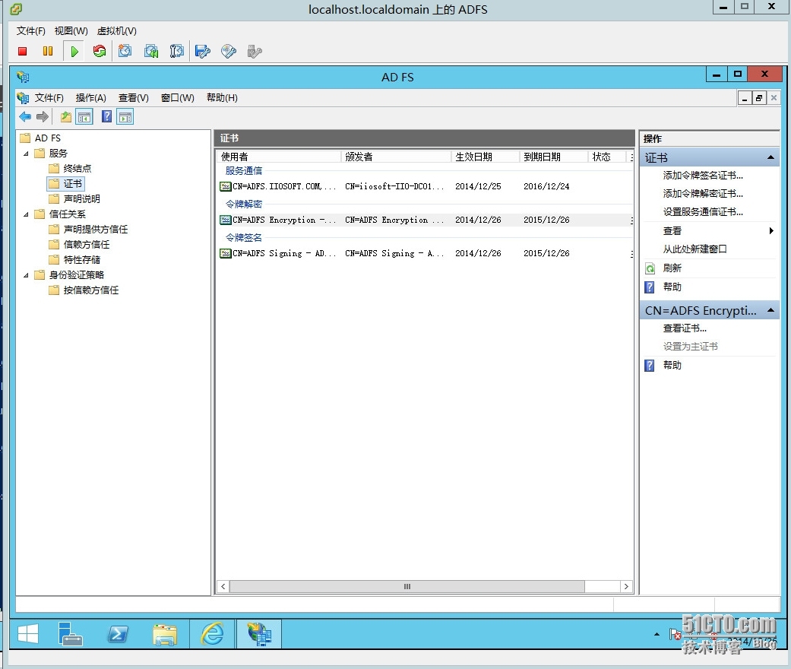Image resolution: width=791 pixels, height=669 pixels.
Task: Open the VMware 视图(W) menu
Action: [x=71, y=31]
